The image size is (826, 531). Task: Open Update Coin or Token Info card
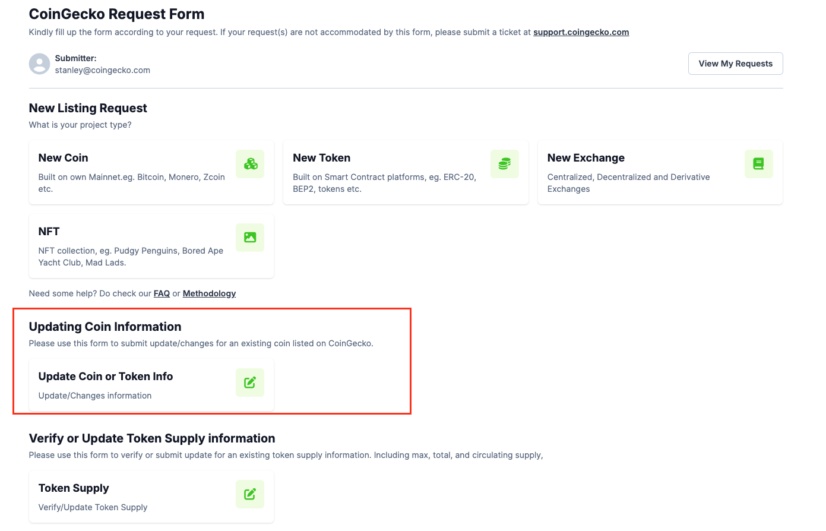tap(151, 385)
